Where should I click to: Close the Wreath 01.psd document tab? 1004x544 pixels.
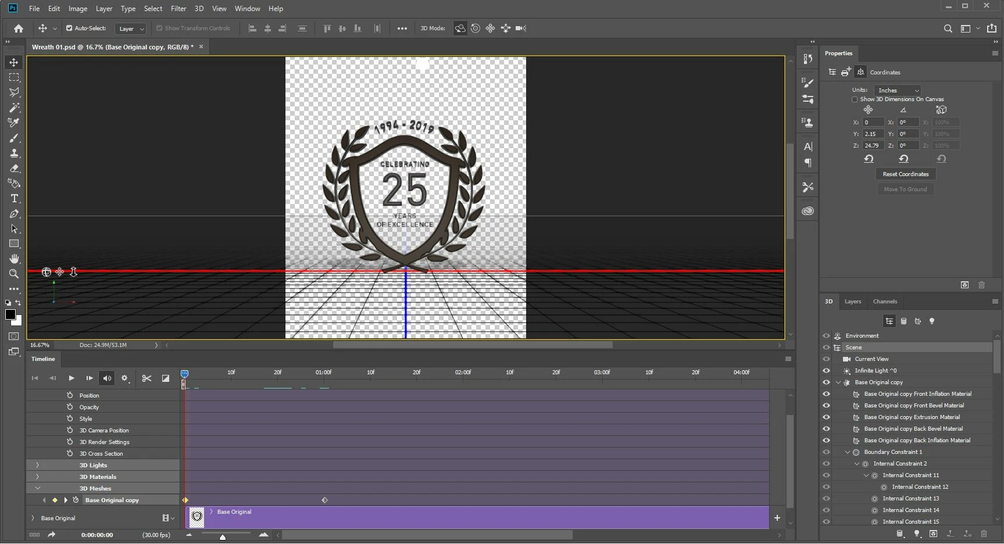[x=201, y=47]
